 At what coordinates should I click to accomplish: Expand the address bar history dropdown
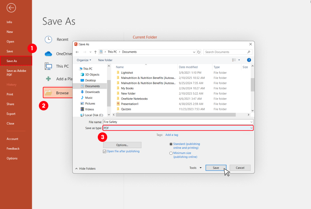pyautogui.click(x=194, y=52)
